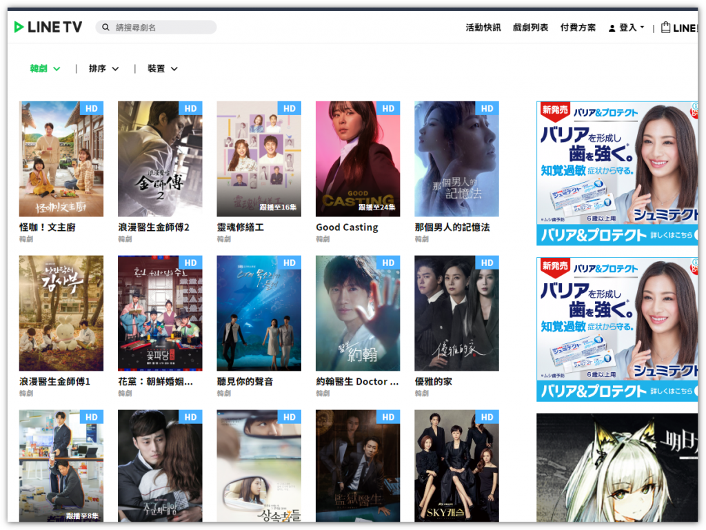This screenshot has width=706, height=530.
Task: Click the search magnifier icon
Action: (x=105, y=28)
